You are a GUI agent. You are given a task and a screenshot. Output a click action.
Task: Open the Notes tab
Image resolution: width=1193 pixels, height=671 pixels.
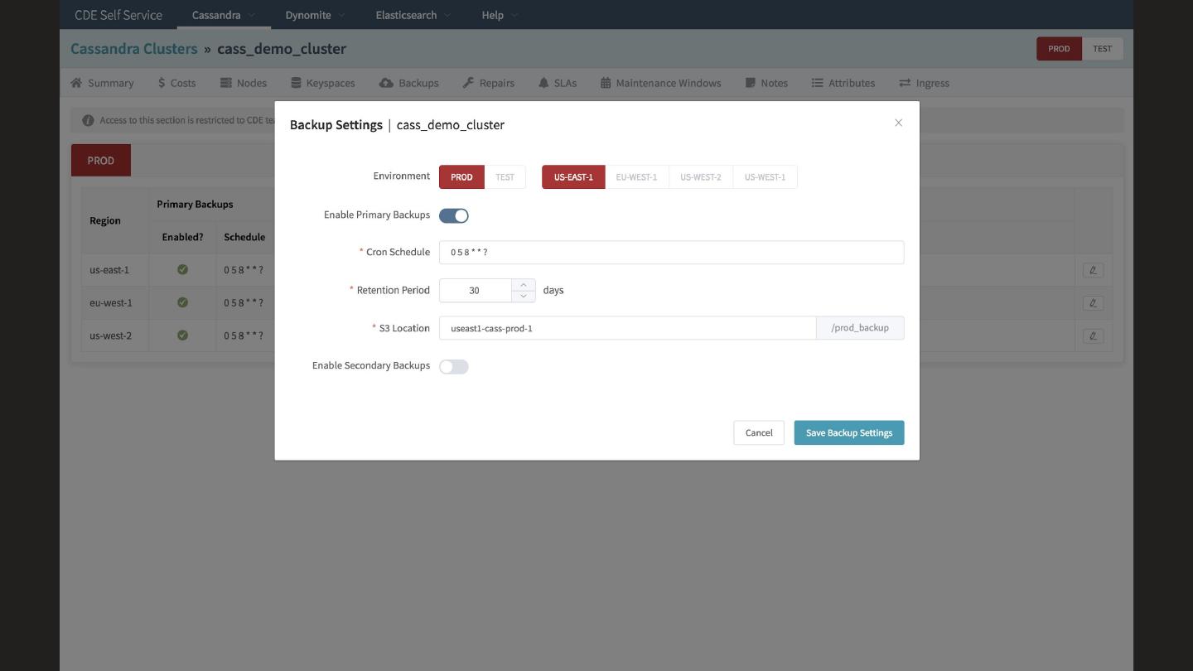pos(766,83)
